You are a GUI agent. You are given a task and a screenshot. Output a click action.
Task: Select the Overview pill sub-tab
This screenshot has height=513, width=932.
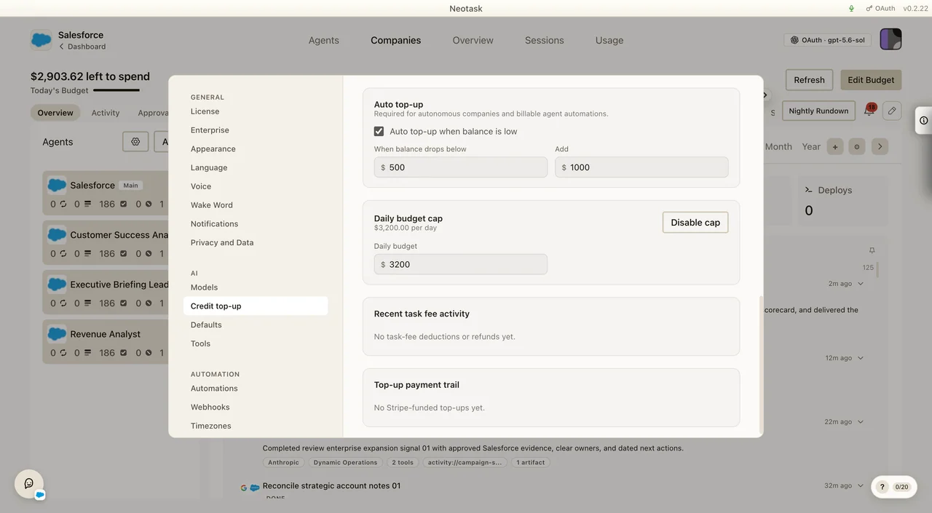tap(55, 113)
